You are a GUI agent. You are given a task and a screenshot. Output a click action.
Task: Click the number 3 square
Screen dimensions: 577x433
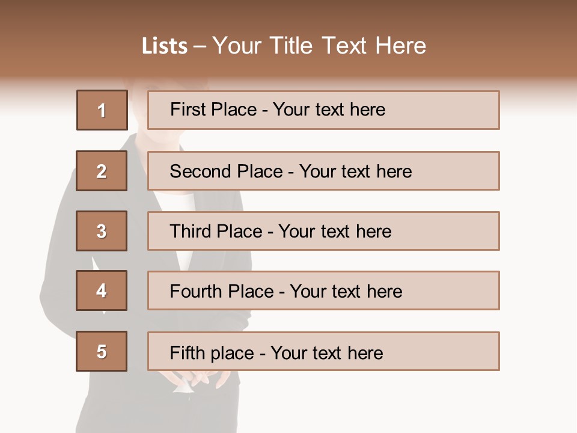[102, 231]
